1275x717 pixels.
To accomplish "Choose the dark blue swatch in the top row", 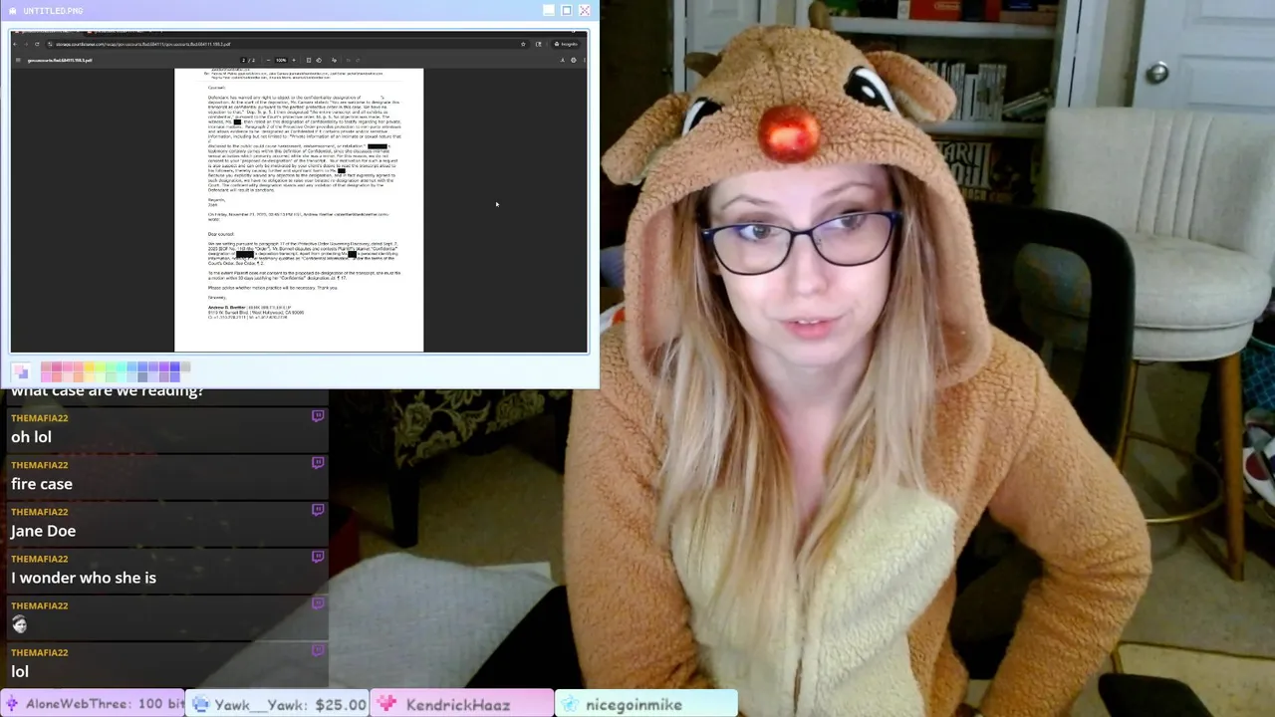I will 175,366.
